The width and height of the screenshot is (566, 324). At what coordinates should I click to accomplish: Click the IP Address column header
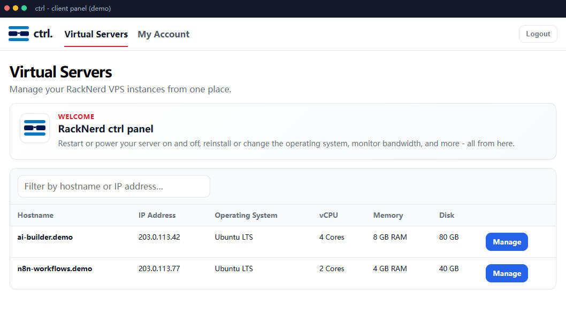(157, 215)
